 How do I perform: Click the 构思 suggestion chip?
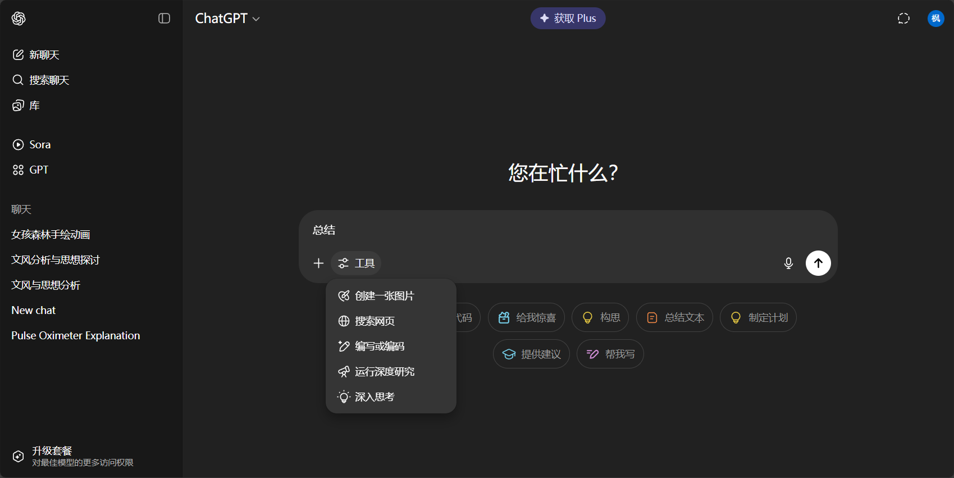click(x=600, y=317)
